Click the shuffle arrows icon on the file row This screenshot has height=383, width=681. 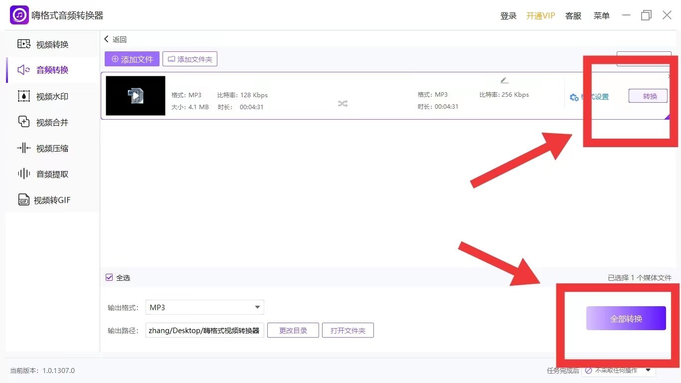(x=342, y=104)
